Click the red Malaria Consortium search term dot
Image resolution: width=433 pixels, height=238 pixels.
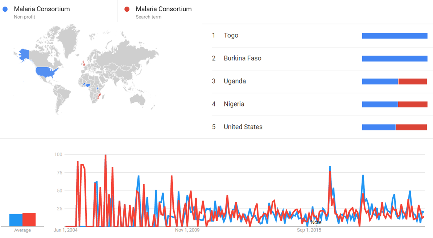click(127, 9)
